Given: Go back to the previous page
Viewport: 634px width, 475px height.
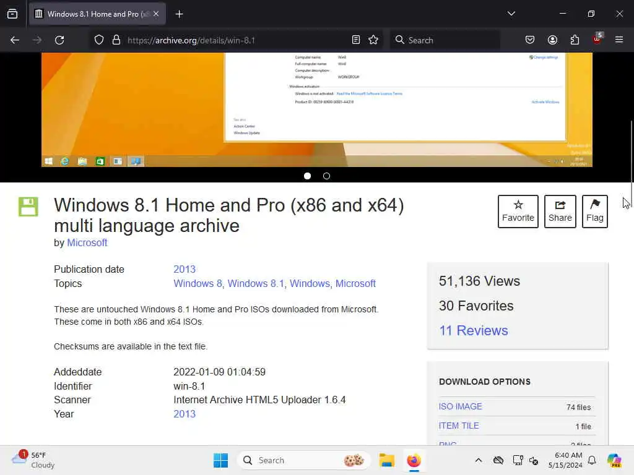Looking at the screenshot, I should tap(15, 40).
